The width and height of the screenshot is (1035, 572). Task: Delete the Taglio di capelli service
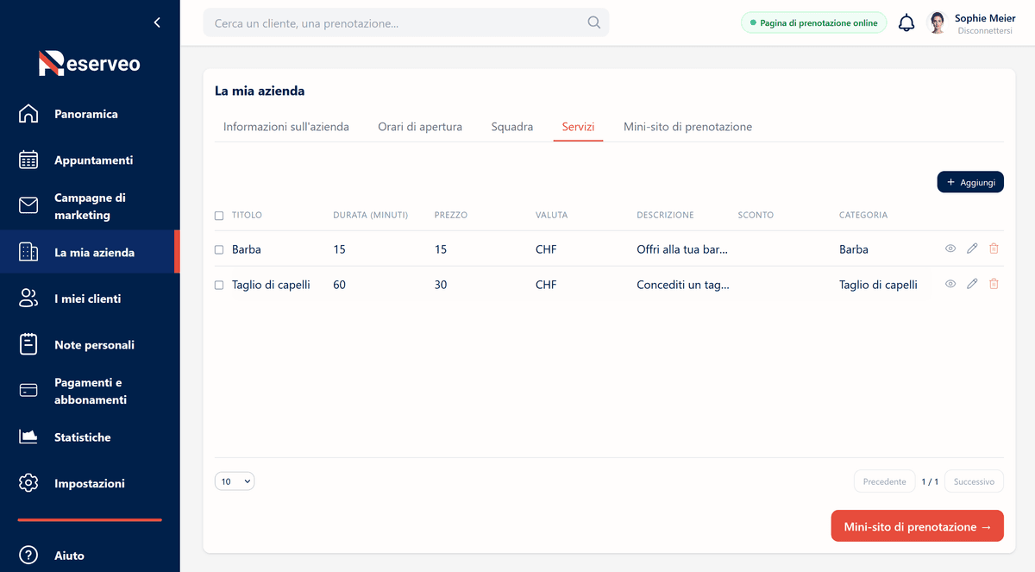click(x=994, y=284)
